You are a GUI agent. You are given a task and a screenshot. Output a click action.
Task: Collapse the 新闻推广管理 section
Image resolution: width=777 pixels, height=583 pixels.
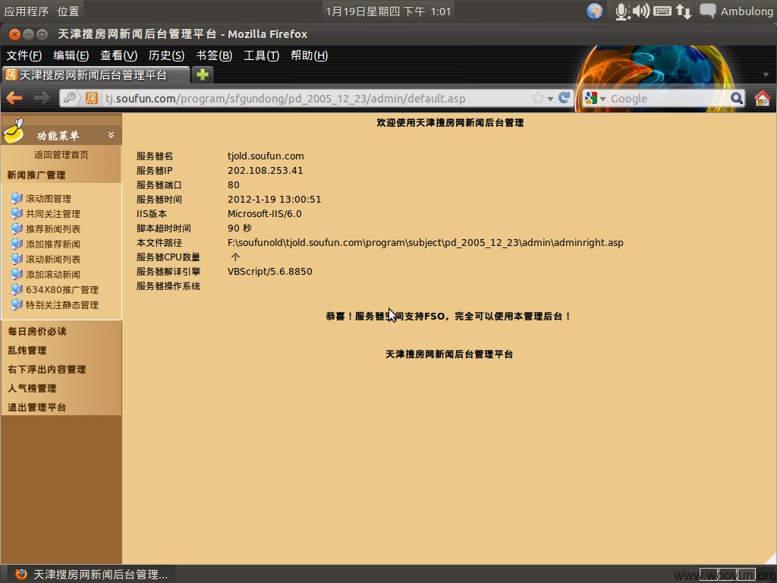[36, 175]
